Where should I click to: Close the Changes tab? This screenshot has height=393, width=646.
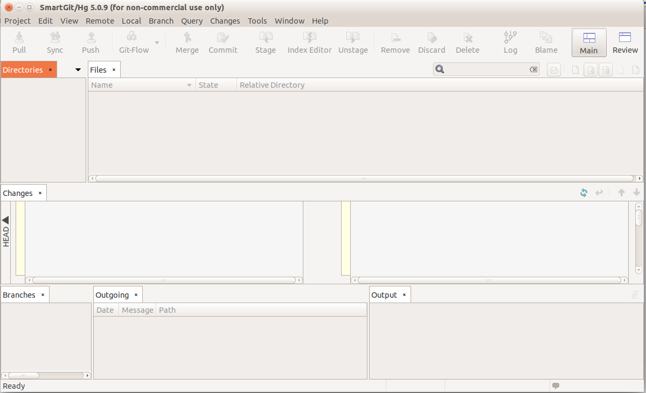(x=40, y=193)
